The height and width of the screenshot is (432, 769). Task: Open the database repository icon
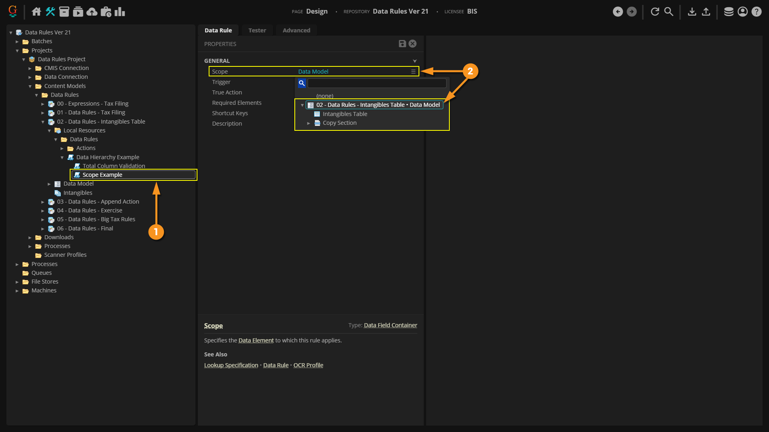[x=729, y=12]
